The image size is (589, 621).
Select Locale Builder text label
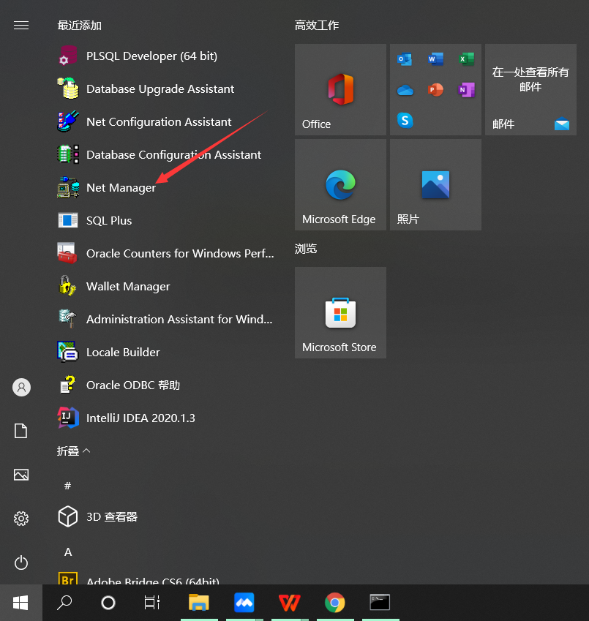click(x=123, y=352)
